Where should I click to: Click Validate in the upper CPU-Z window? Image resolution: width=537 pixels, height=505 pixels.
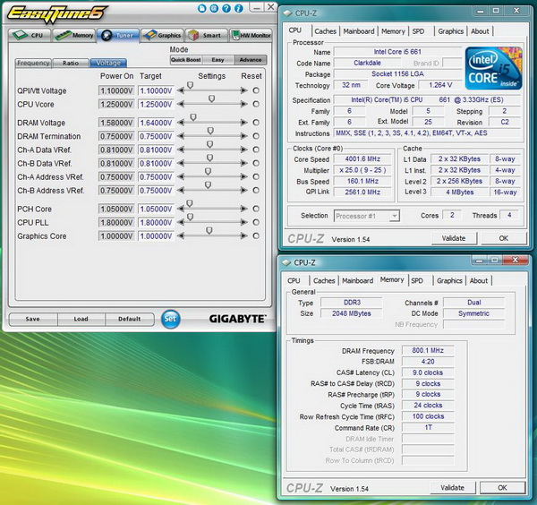[454, 238]
